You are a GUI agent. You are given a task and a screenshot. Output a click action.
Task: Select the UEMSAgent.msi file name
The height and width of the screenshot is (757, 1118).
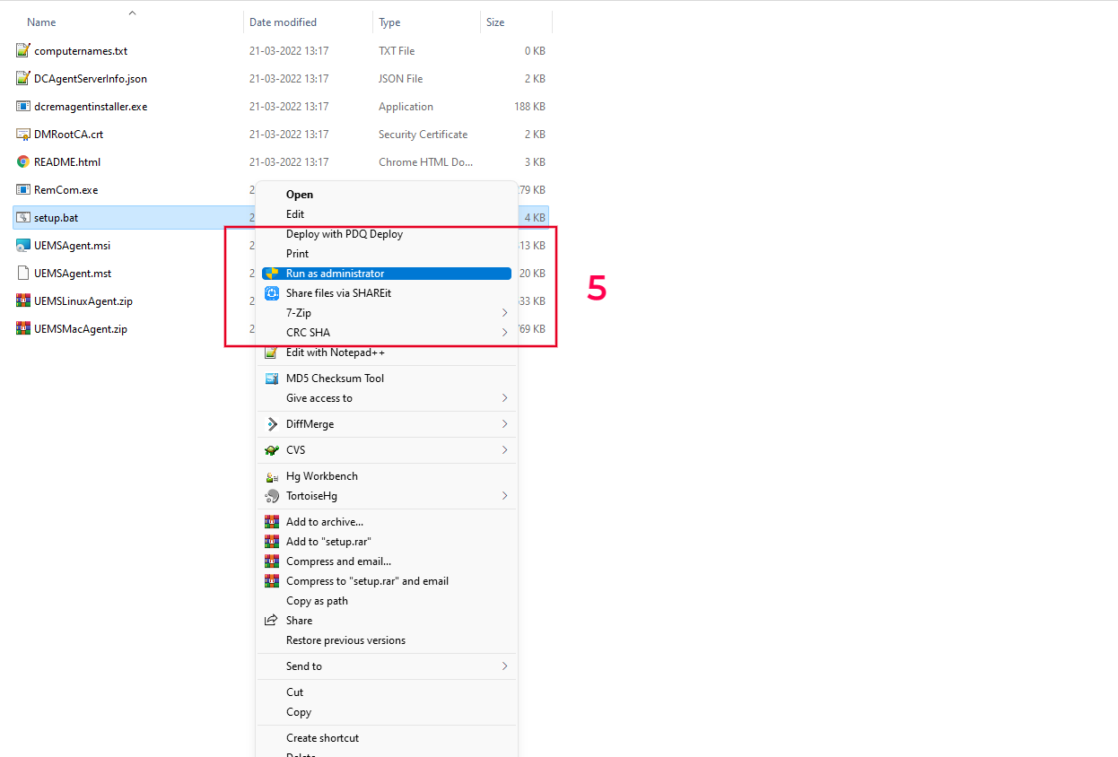coord(73,246)
